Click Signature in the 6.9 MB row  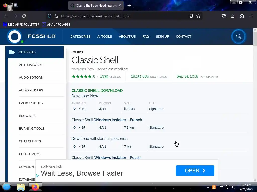click(x=156, y=109)
